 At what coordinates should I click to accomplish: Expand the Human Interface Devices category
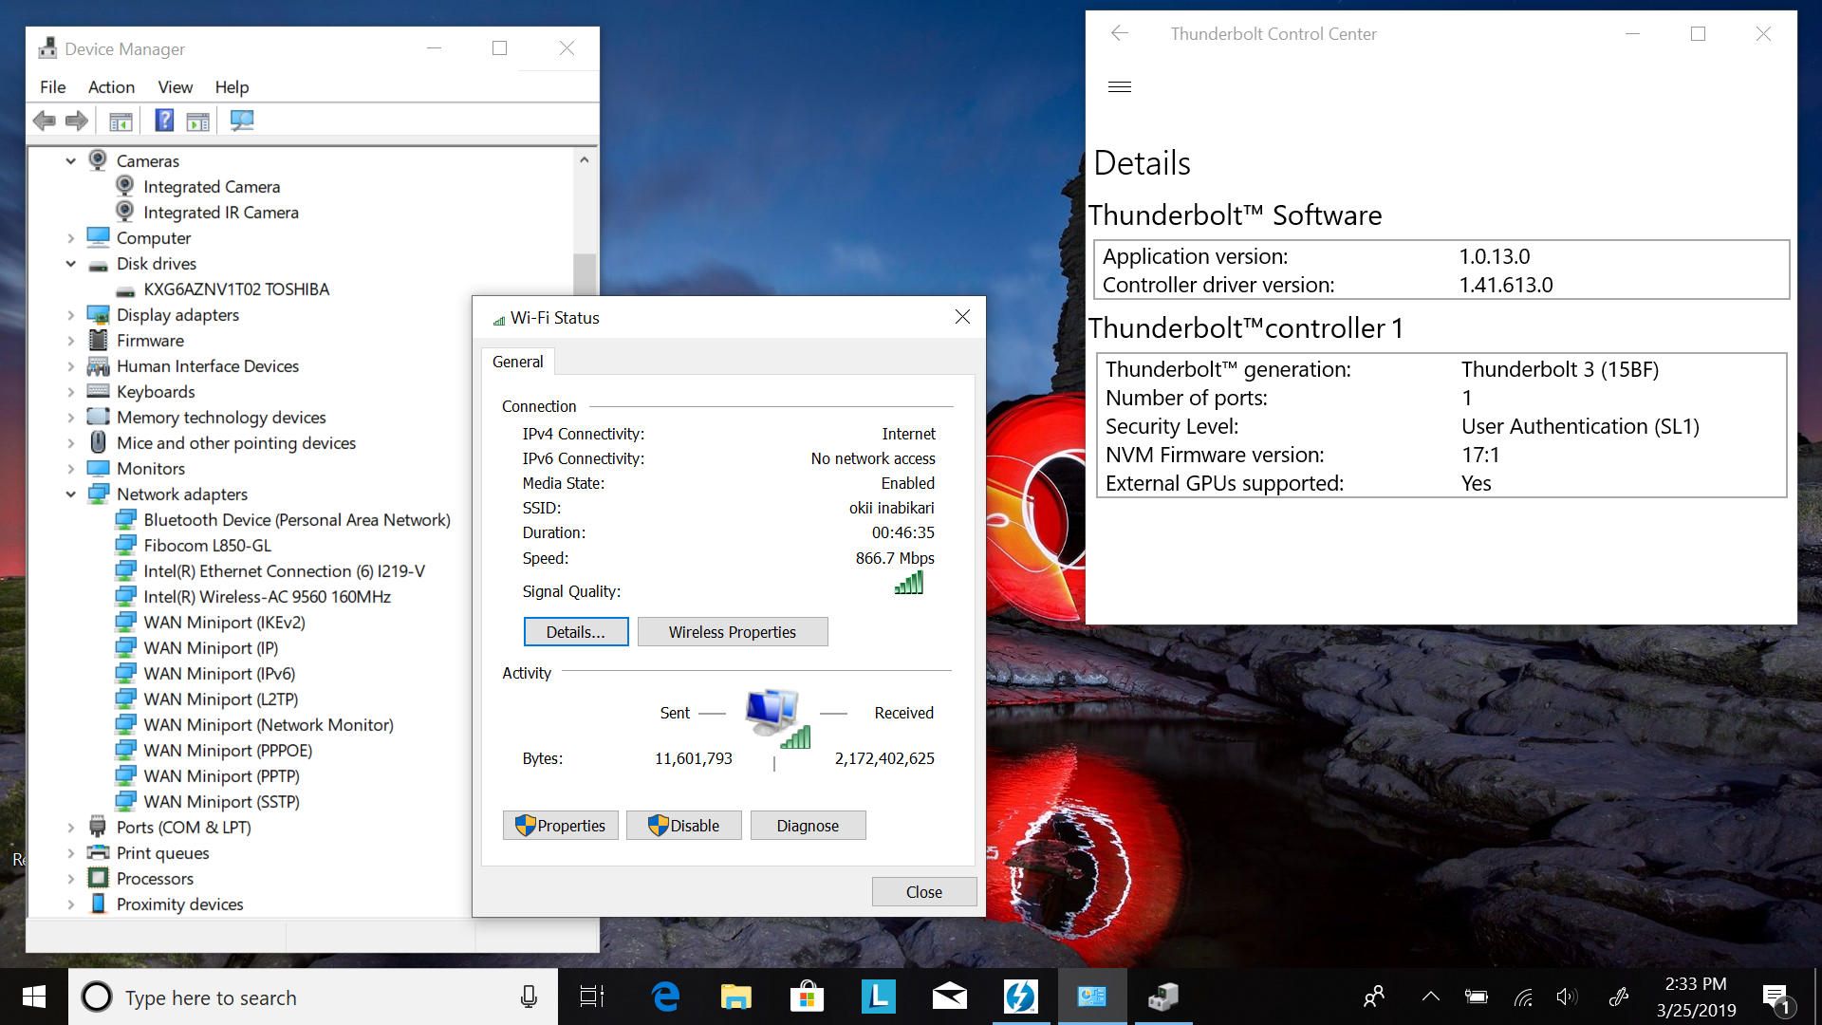click(x=71, y=366)
